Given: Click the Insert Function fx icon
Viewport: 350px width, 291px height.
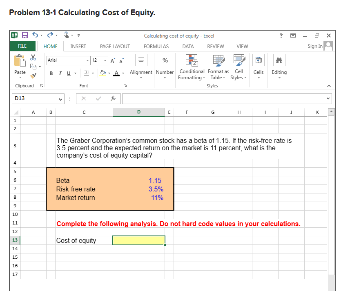Looking at the screenshot, I should (x=113, y=98).
